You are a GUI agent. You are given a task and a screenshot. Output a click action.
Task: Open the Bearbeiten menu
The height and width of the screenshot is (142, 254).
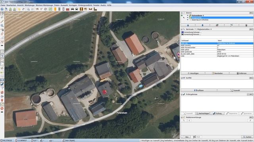[x=11, y=5]
